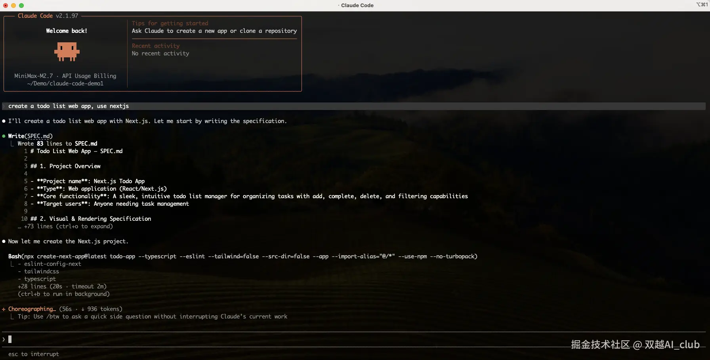Viewport: 710px width, 360px height.
Task: Click '(ctrl+b to run in background)' hint
Action: (x=64, y=294)
